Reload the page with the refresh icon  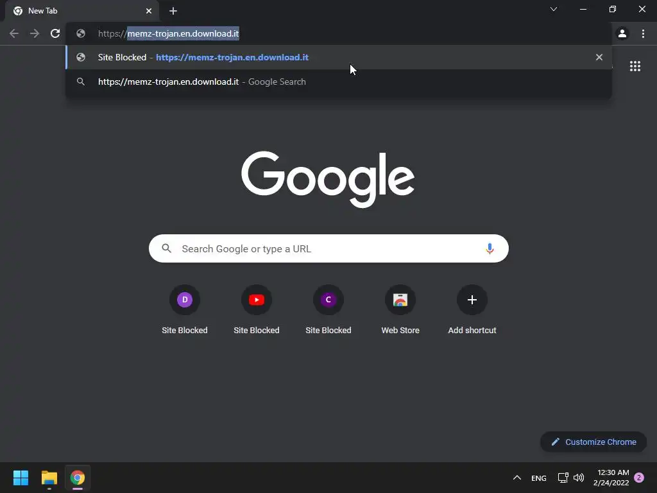coord(55,33)
